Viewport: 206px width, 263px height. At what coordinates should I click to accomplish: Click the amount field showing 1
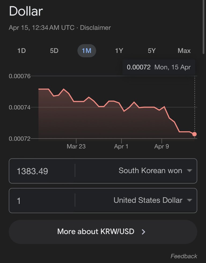(42, 201)
